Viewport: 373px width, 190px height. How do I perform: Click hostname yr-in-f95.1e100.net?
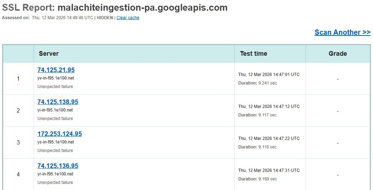(55, 174)
